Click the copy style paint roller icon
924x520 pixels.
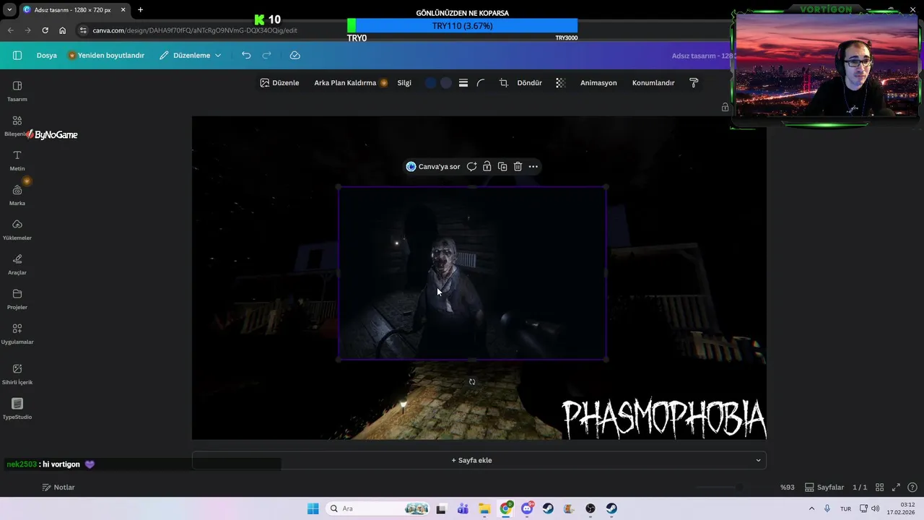point(694,83)
